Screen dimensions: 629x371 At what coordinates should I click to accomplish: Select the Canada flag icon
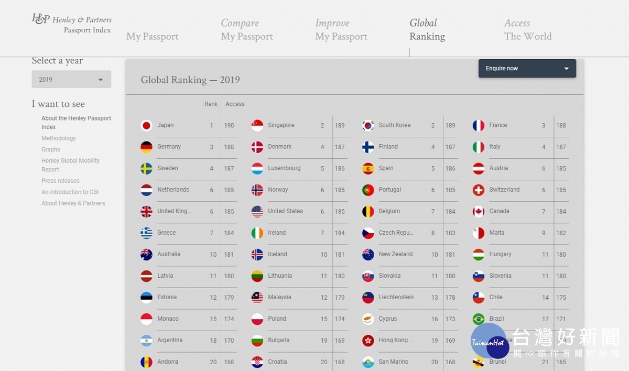[x=479, y=212]
